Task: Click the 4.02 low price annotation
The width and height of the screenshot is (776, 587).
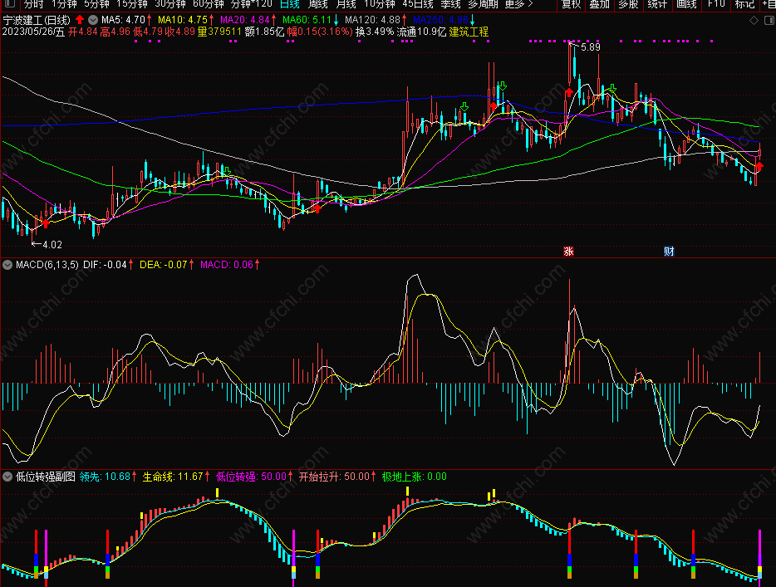Action: tap(52, 245)
